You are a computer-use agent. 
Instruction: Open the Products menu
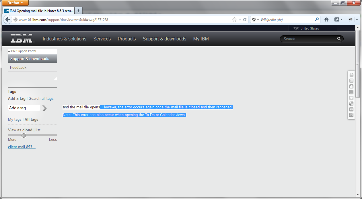click(x=126, y=39)
